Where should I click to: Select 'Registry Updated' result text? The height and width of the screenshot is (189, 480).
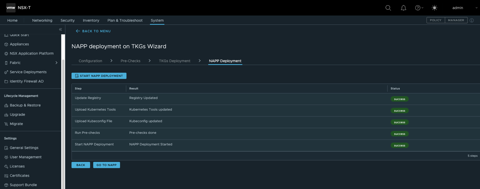coord(143,98)
